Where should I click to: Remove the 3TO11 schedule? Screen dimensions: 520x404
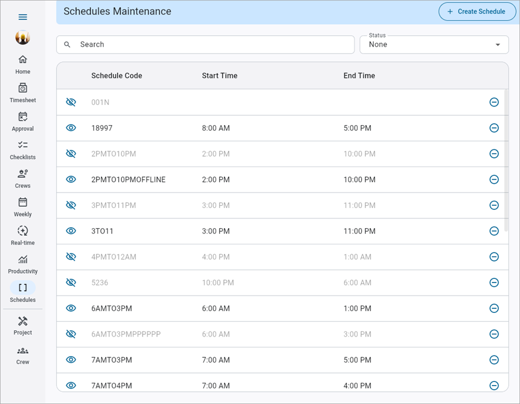(x=494, y=231)
